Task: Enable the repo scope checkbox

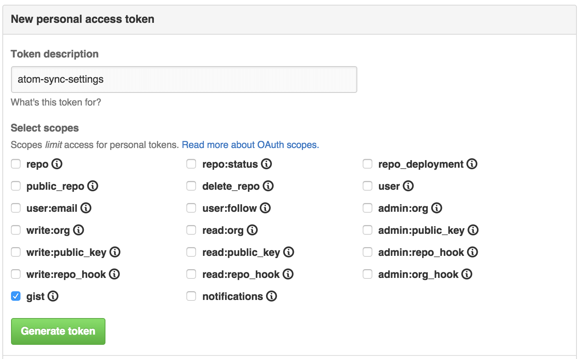Action: coord(16,164)
